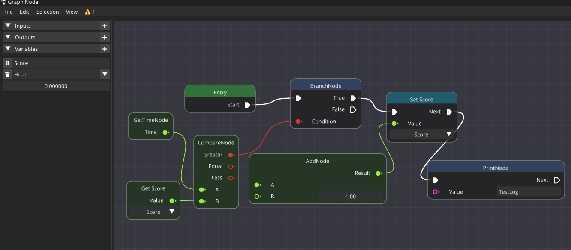Click the BranchNode True output pin
571x250 pixels.
353,98
